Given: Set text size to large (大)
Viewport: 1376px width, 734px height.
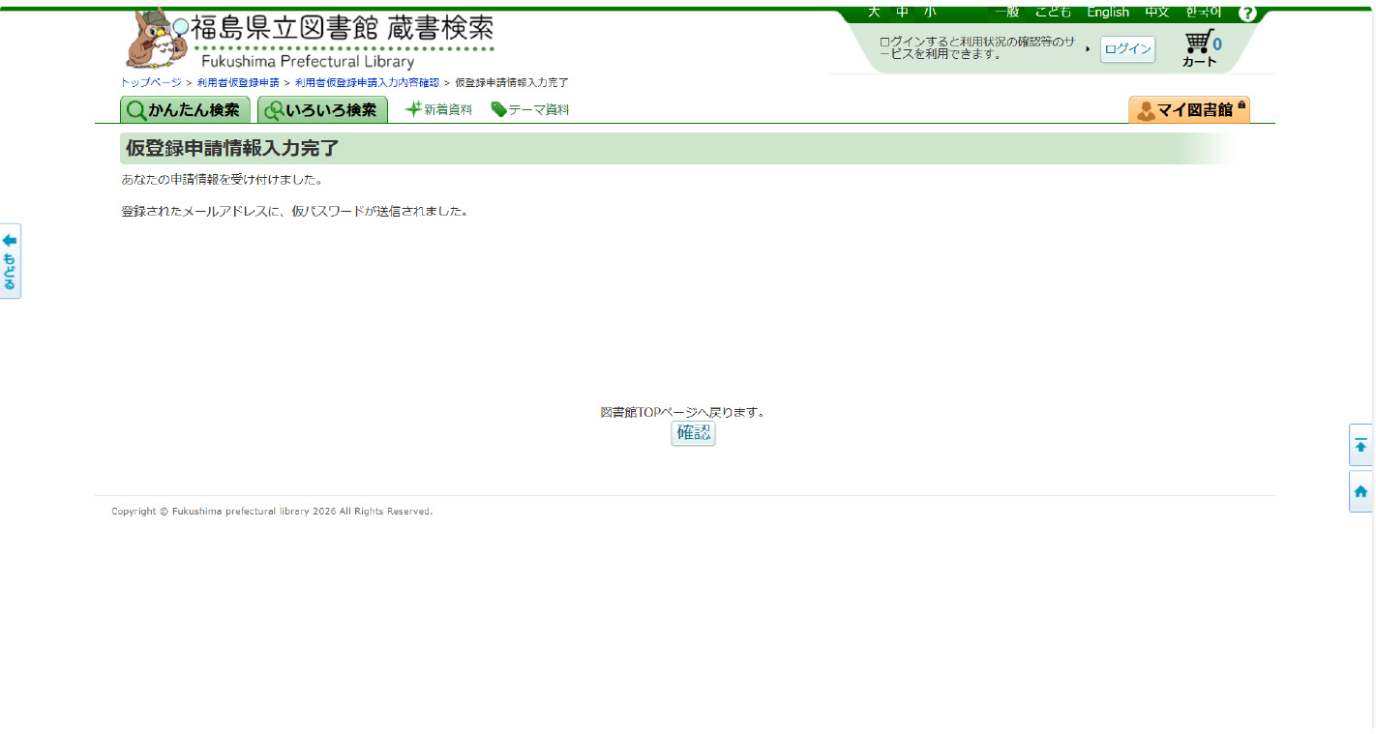Looking at the screenshot, I should [x=874, y=12].
